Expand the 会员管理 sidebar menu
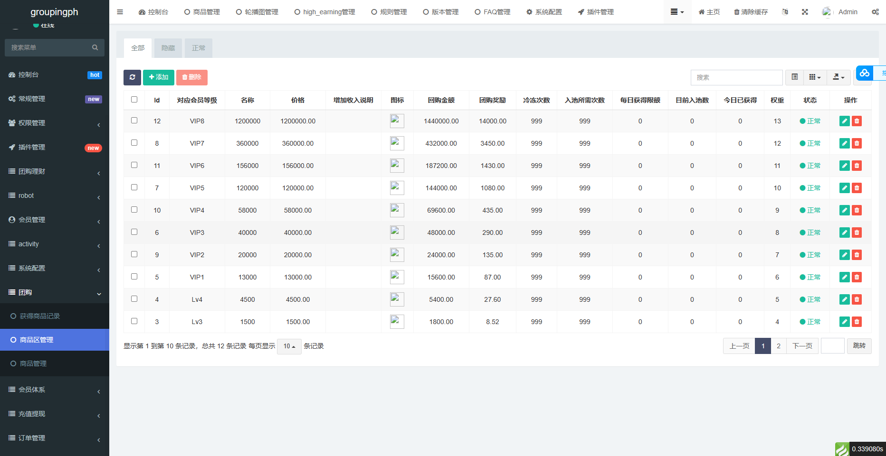 55,220
